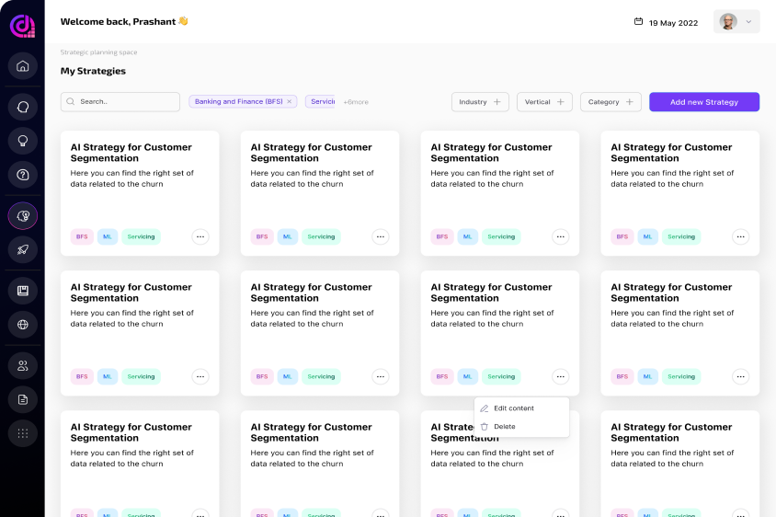Select Edit content from context menu
This screenshot has height=517, width=776.
(513, 408)
